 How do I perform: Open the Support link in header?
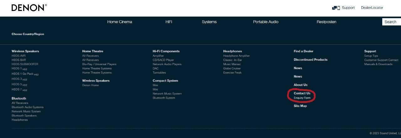348,8
